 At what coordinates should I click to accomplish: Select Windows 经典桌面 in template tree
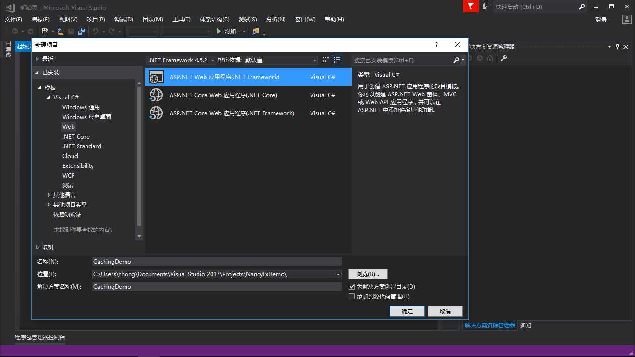[x=87, y=117]
